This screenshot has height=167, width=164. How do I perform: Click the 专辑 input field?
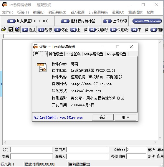click(32, 156)
